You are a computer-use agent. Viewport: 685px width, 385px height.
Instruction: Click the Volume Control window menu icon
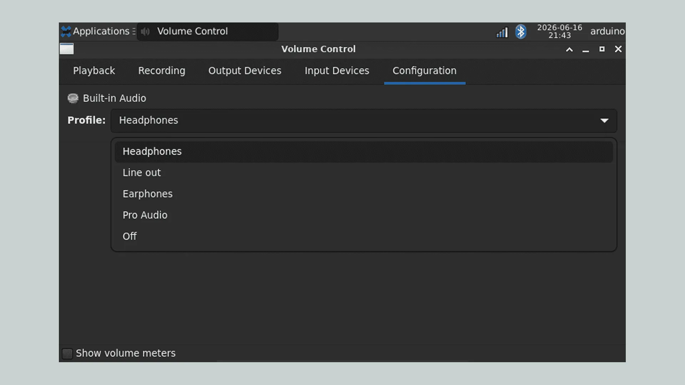[67, 49]
